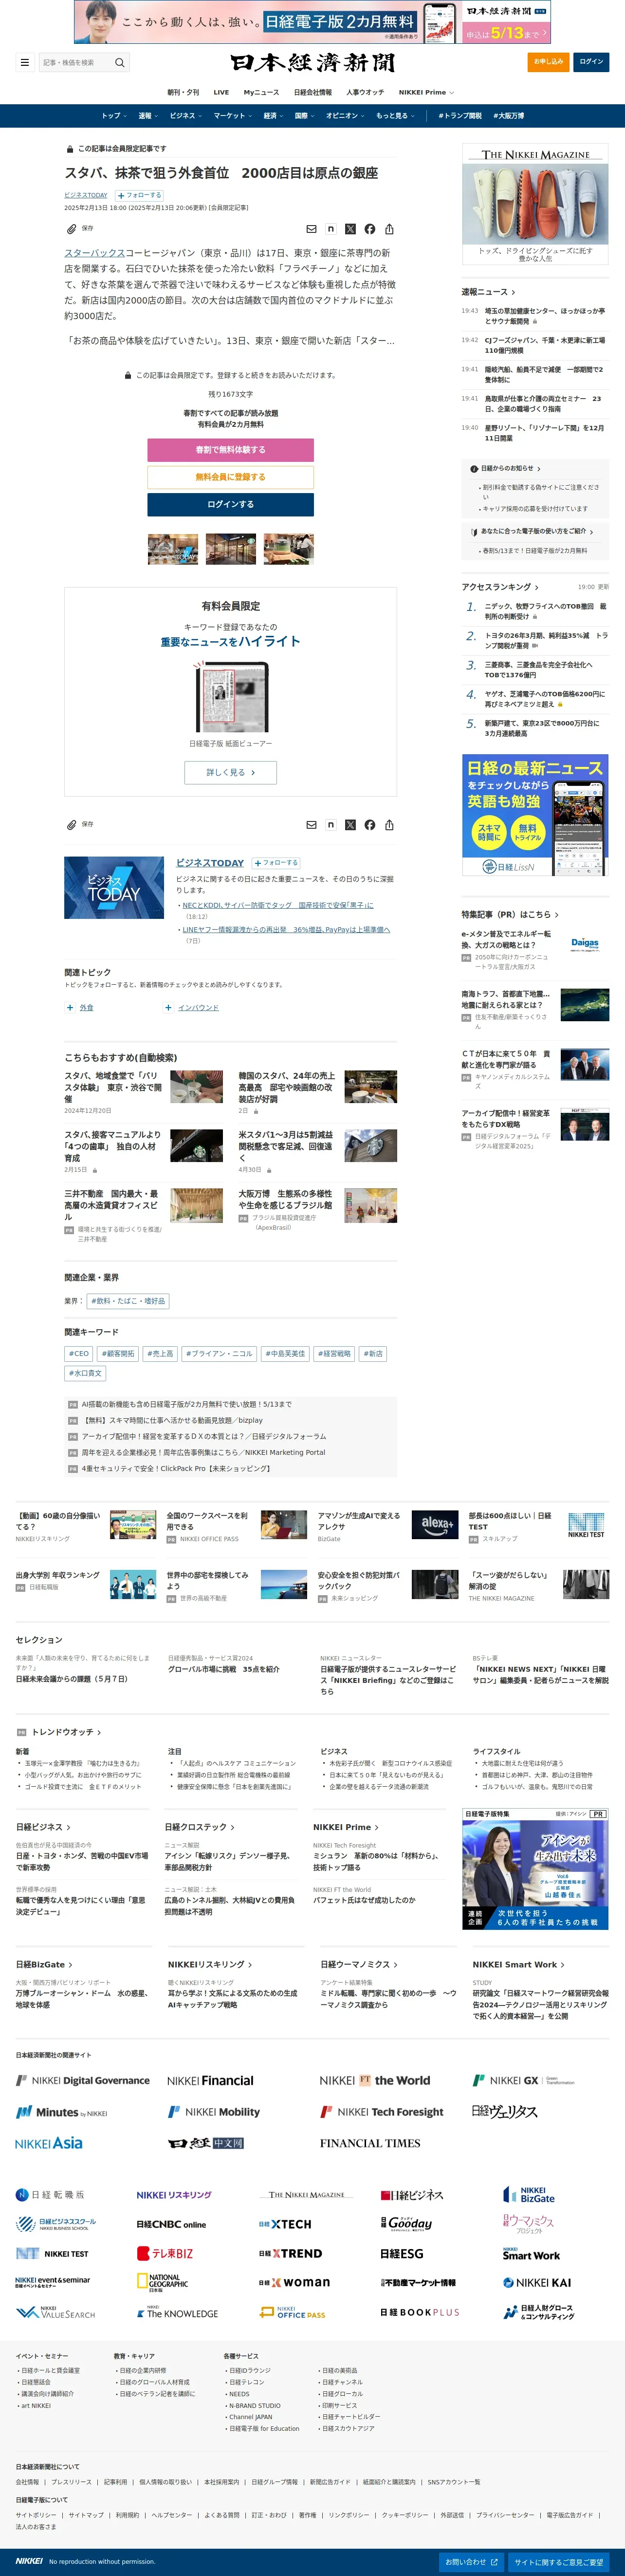
Task: Click 無料会員に登録する button
Action: [x=231, y=477]
